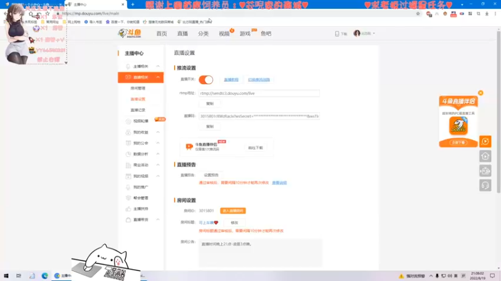Select 直播设置 in the sidebar
The image size is (501, 281).
(138, 99)
